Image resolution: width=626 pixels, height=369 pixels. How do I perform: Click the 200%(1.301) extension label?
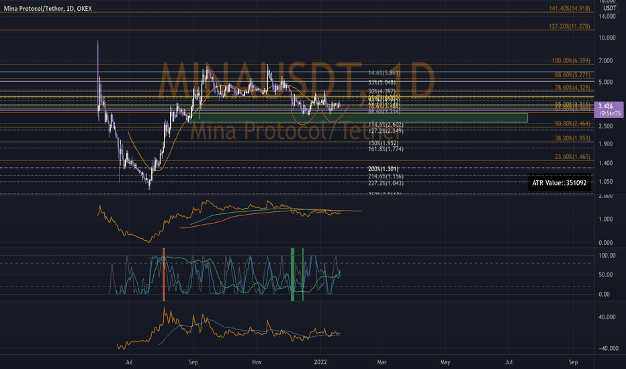pos(384,169)
